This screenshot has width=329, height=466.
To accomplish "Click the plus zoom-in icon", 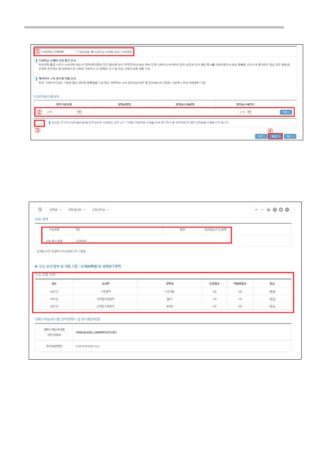I will pyautogui.click(x=256, y=209).
